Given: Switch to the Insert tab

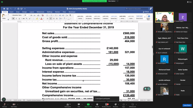Looking at the screenshot, I should pyautogui.click(x=11, y=12).
